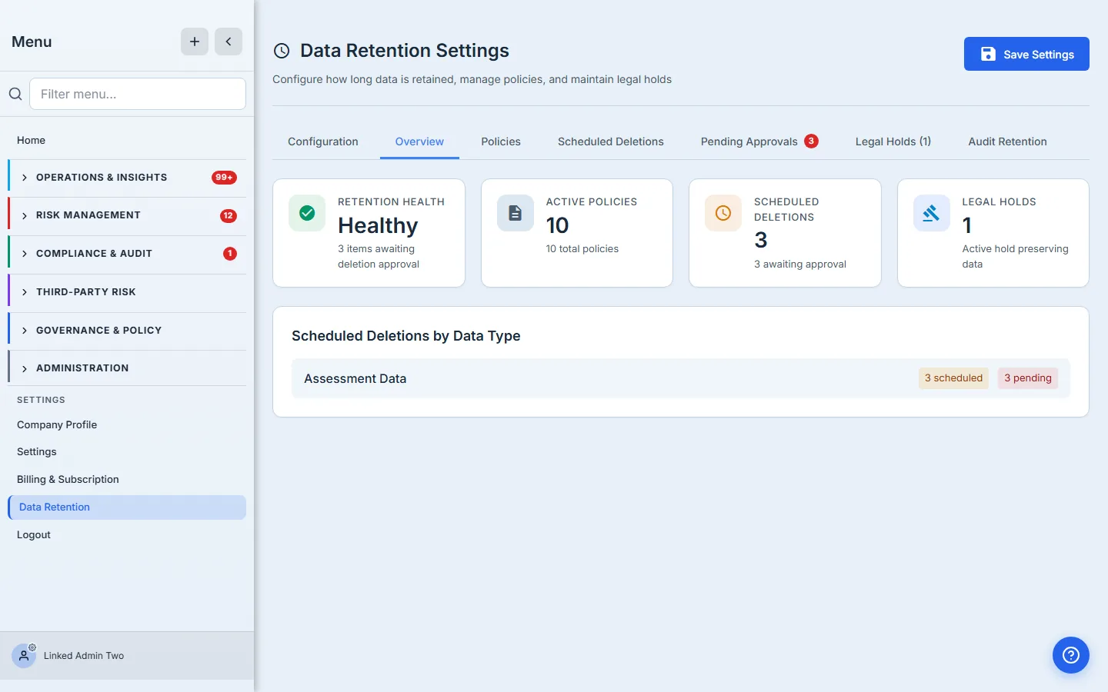Image resolution: width=1108 pixels, height=692 pixels.
Task: Click the Assessment Data row
Action: [x=681, y=378]
